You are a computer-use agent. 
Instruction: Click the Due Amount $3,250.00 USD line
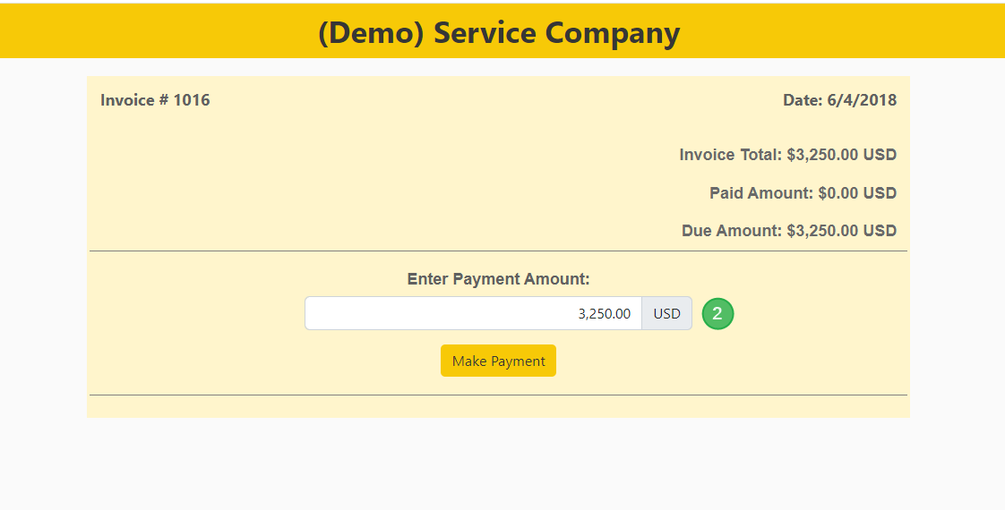click(789, 231)
